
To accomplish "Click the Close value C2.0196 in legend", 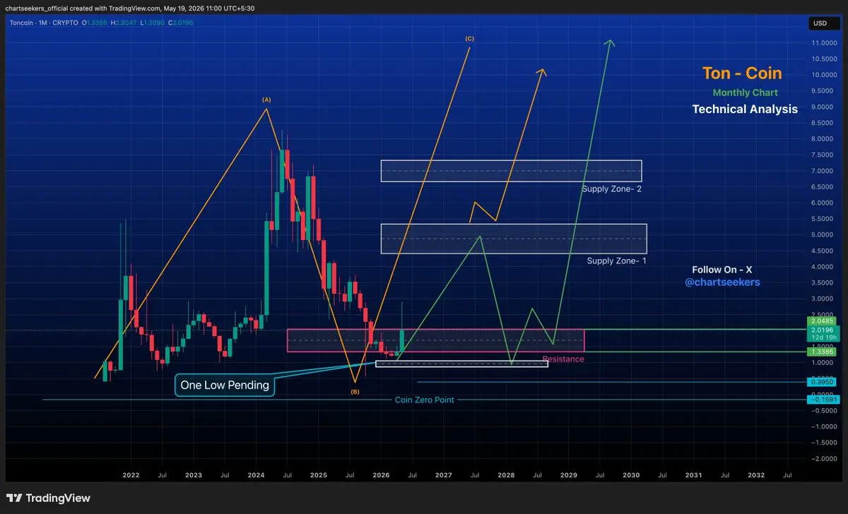I will [180, 23].
